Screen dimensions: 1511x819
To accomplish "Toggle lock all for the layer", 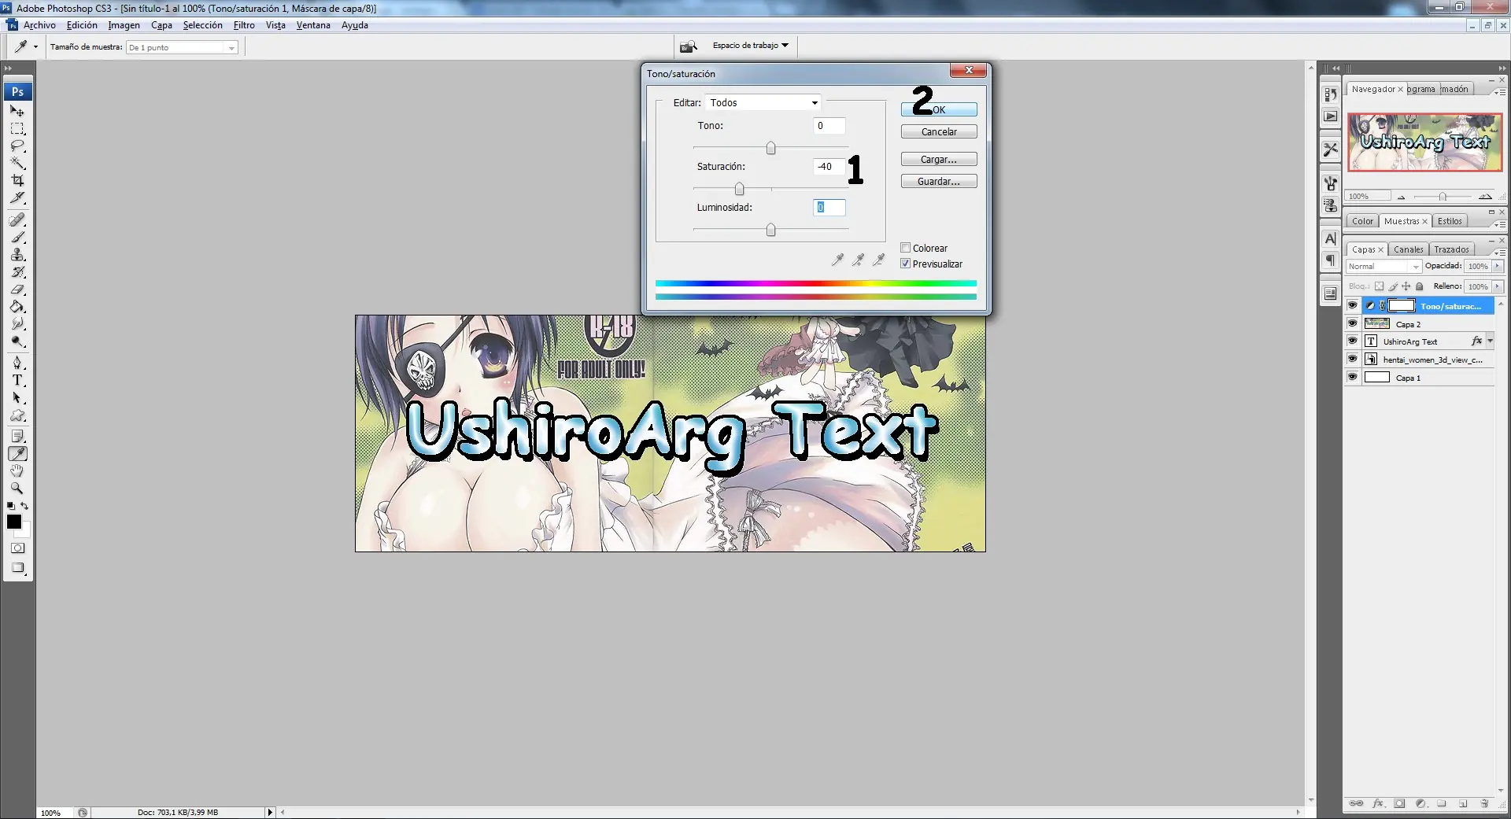I will (1420, 286).
